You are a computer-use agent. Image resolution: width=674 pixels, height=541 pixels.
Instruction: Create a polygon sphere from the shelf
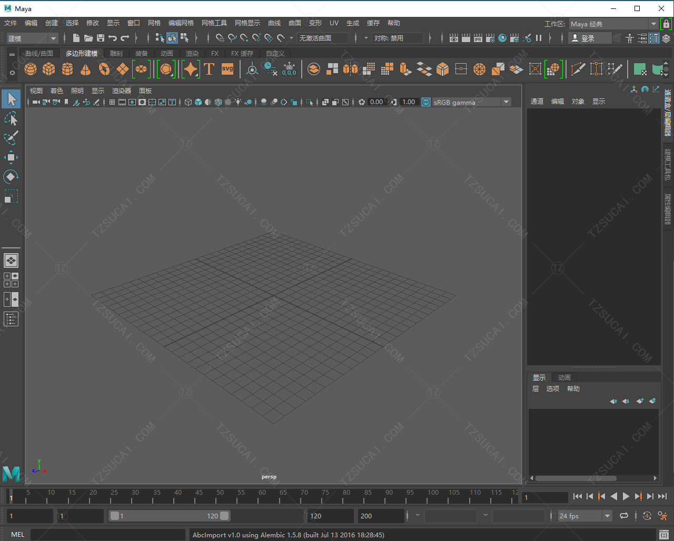pyautogui.click(x=31, y=69)
